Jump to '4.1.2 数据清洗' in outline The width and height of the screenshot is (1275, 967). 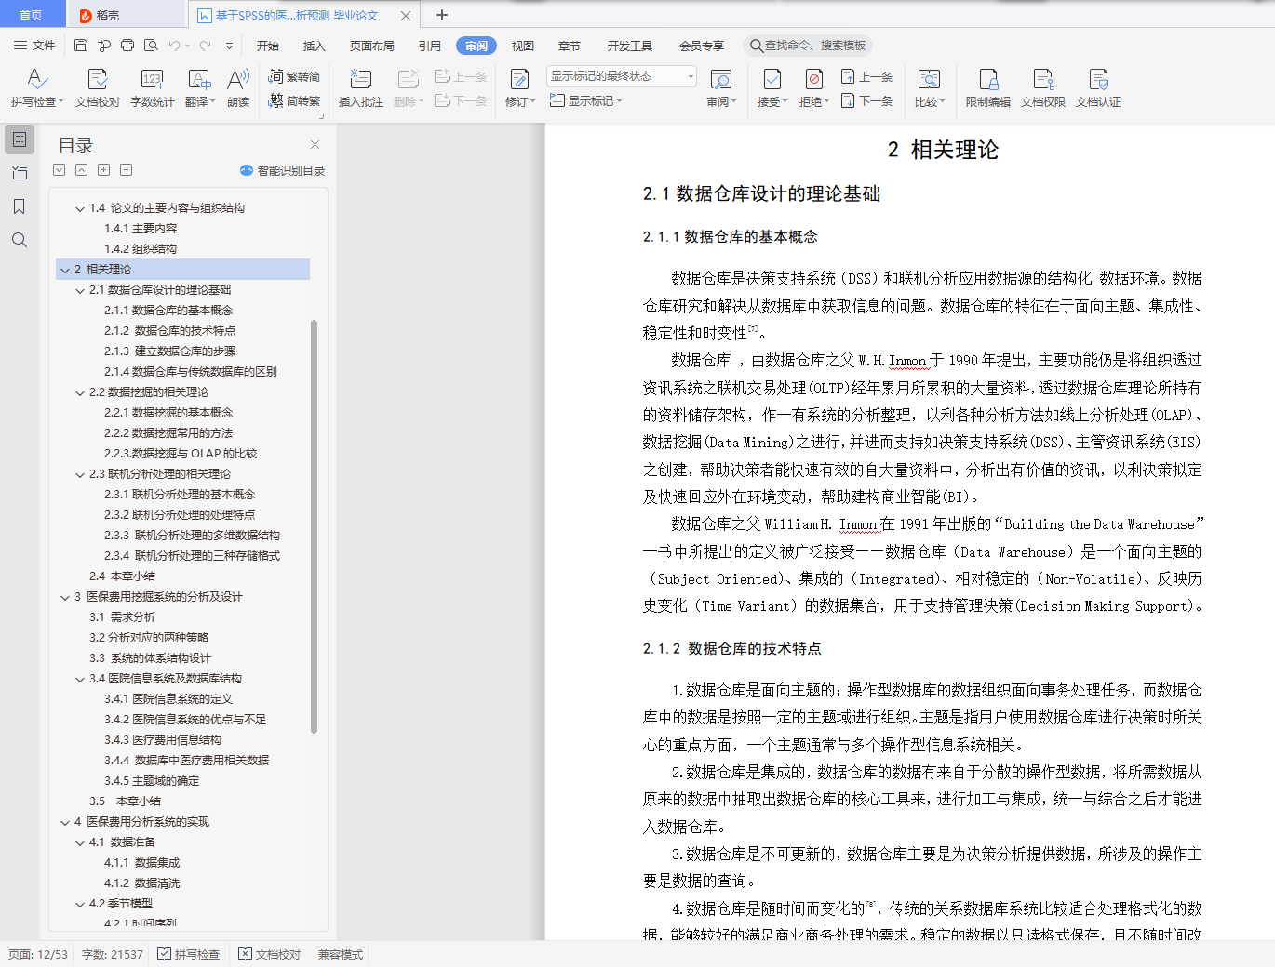tap(141, 883)
